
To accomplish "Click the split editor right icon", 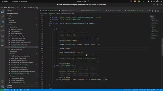I will 158,11.
